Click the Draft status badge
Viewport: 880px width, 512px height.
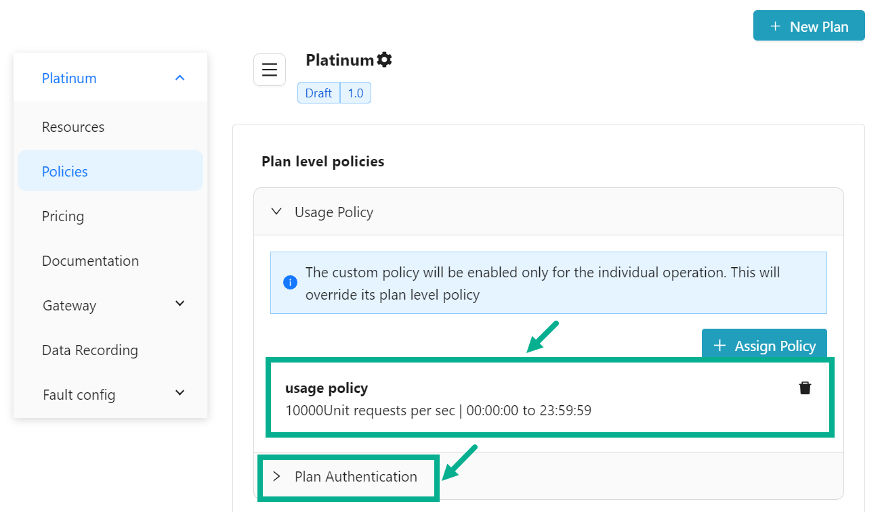point(318,93)
